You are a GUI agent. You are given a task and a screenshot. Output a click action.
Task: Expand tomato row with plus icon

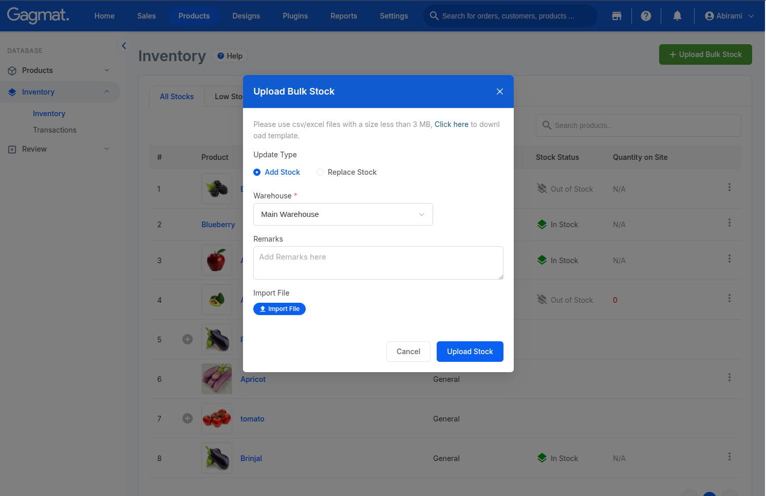point(188,418)
